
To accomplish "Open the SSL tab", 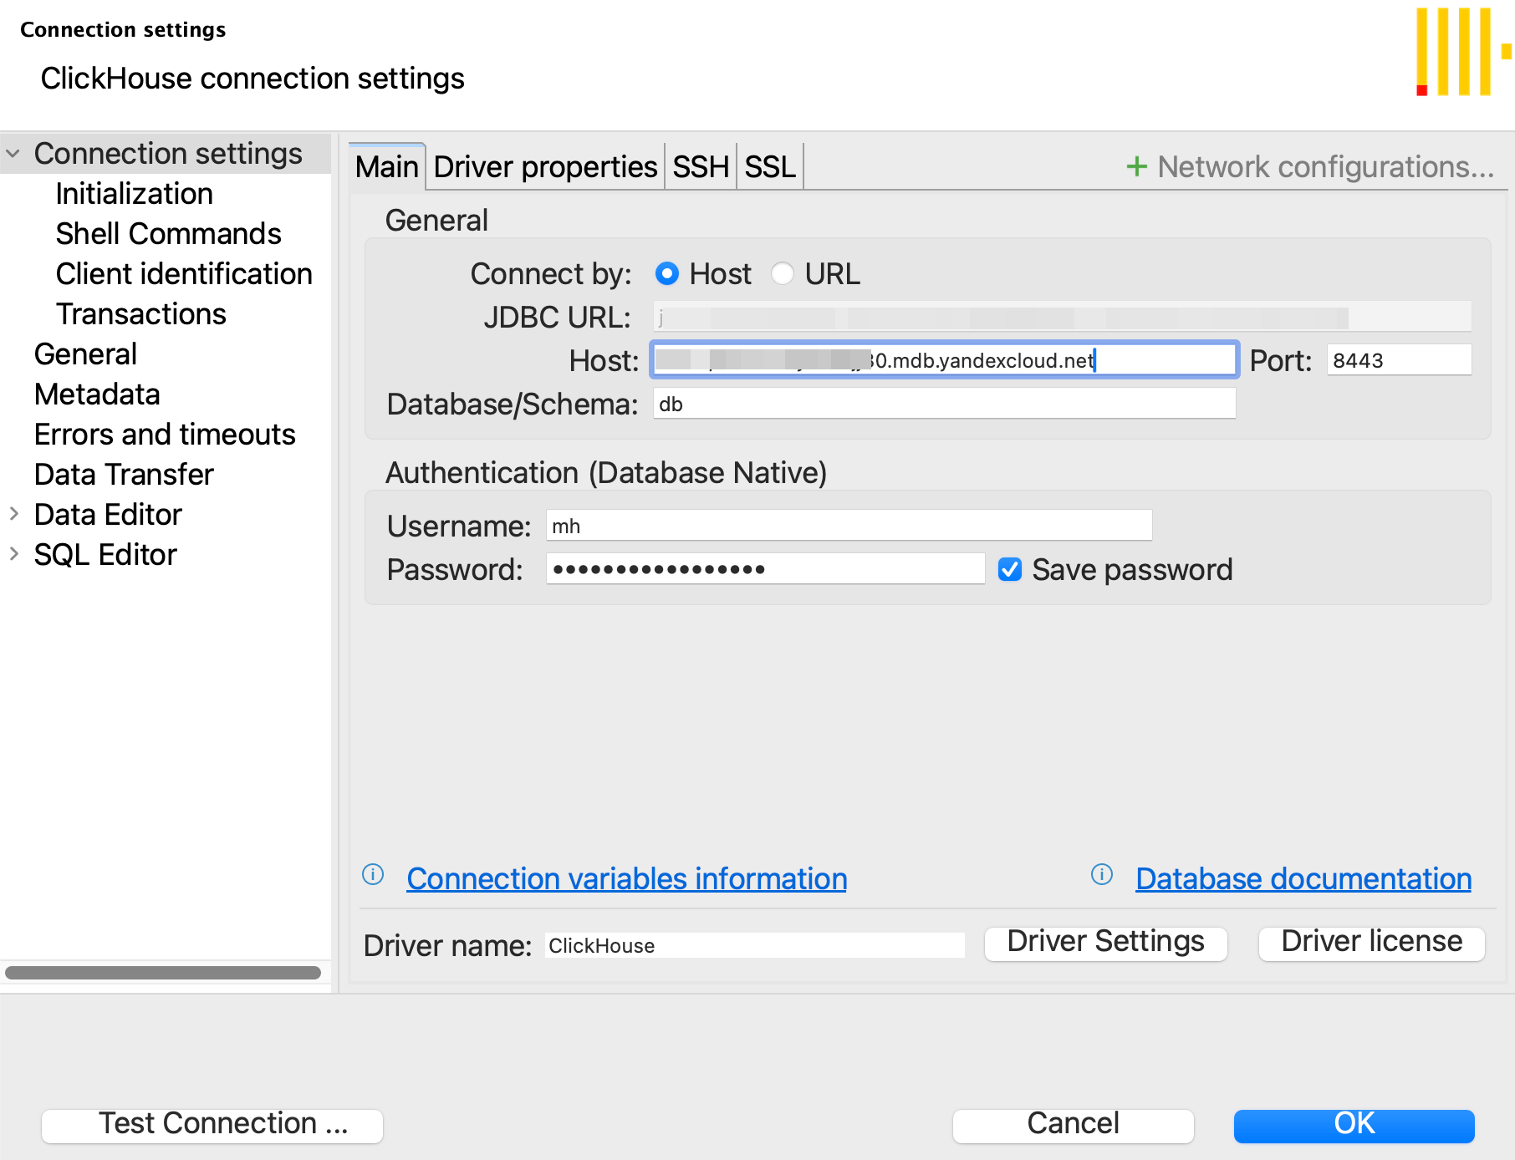I will pyautogui.click(x=769, y=167).
